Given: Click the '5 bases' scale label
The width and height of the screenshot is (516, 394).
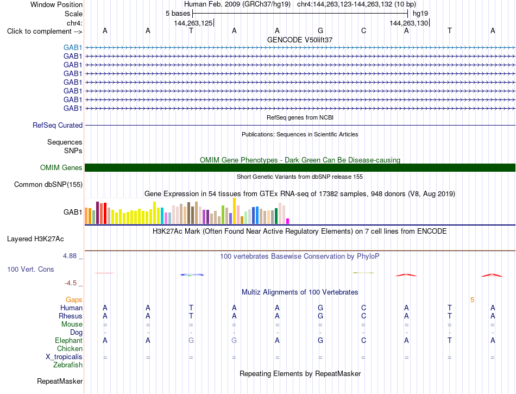Looking at the screenshot, I should click(178, 14).
